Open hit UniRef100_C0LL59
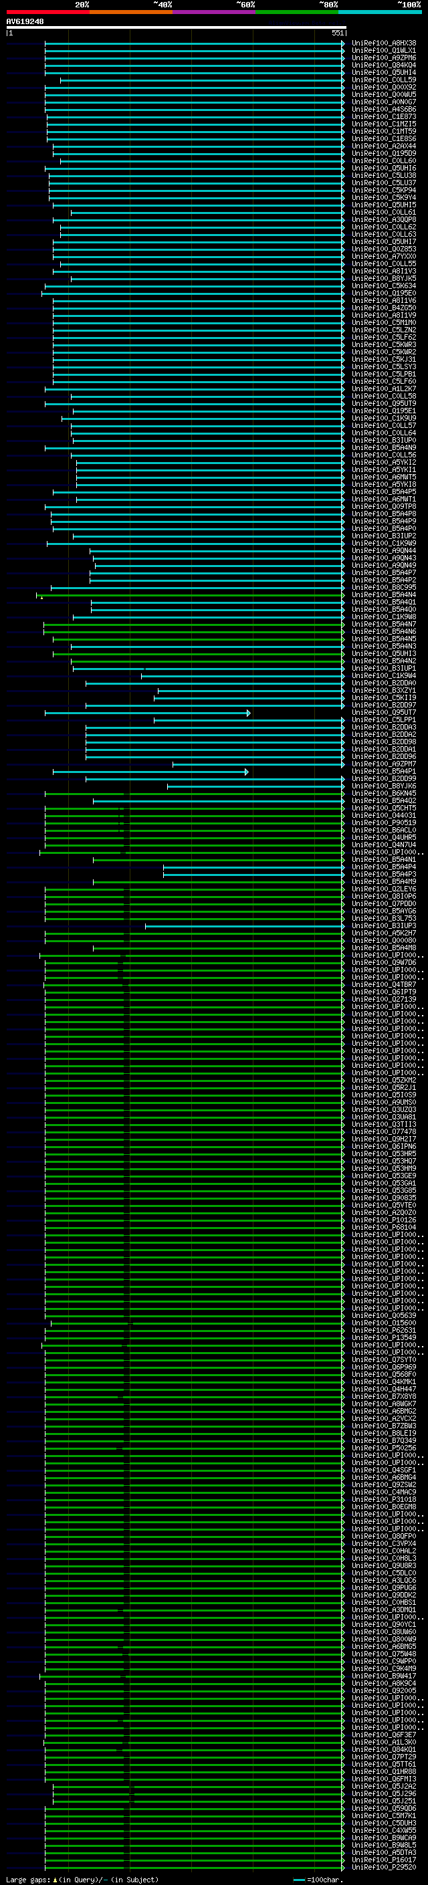428x1885 pixels. click(384, 80)
